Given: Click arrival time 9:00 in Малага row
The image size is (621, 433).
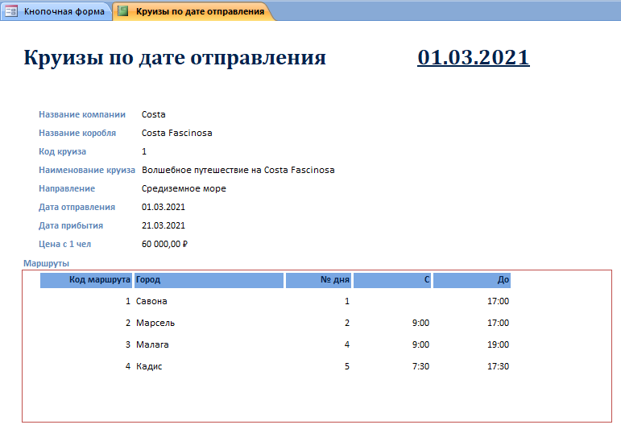Looking at the screenshot, I should point(420,344).
